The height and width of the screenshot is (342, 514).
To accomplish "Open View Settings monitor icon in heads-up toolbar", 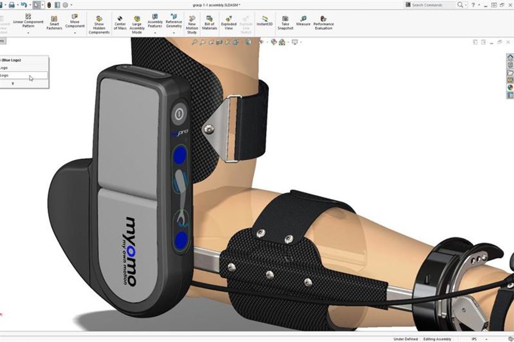I will pos(294,42).
